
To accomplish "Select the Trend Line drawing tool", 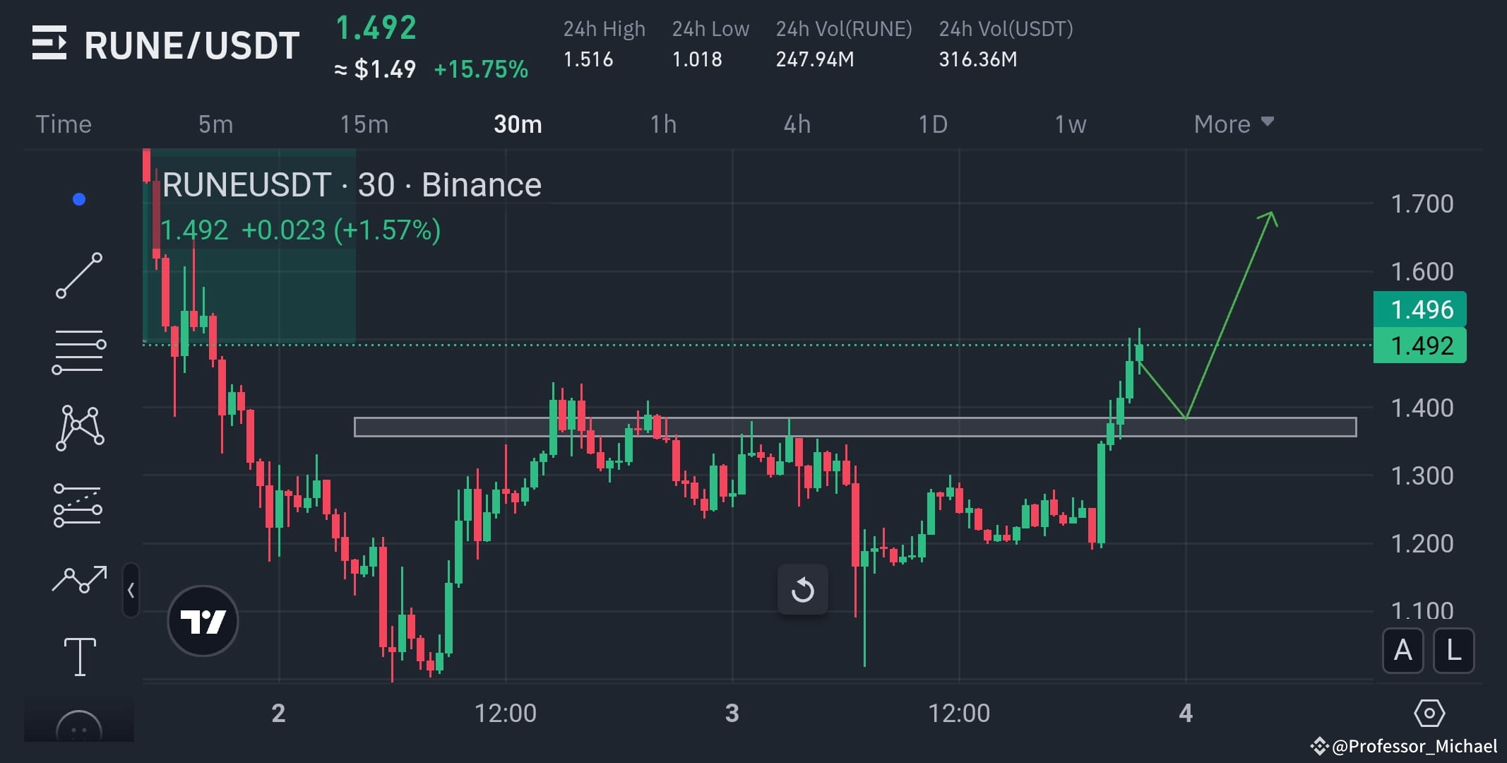I will click(79, 276).
